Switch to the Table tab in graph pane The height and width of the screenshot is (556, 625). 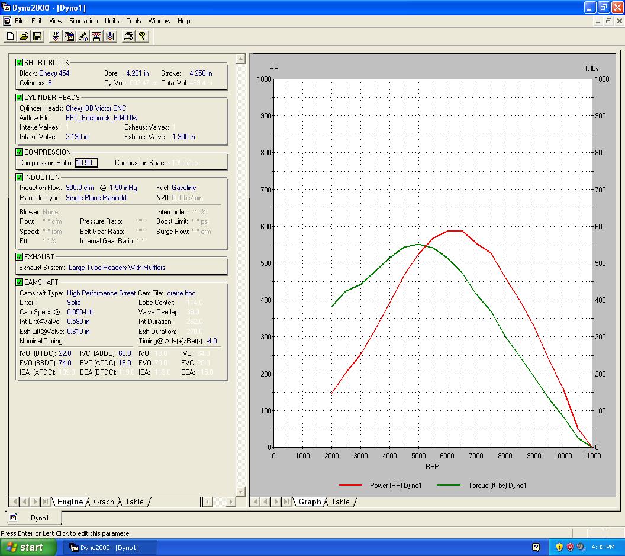(x=340, y=502)
